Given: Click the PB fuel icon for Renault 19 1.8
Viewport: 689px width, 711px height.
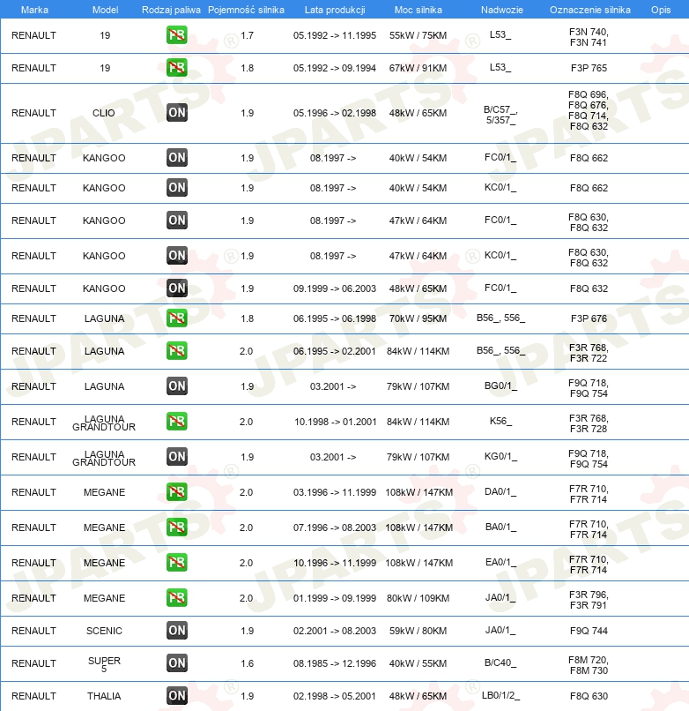Looking at the screenshot, I should coord(176,68).
